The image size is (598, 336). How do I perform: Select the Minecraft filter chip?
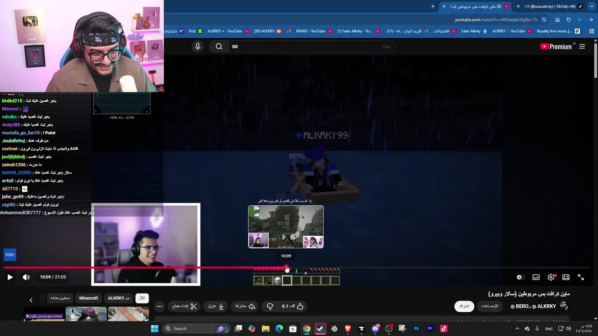pyautogui.click(x=89, y=298)
